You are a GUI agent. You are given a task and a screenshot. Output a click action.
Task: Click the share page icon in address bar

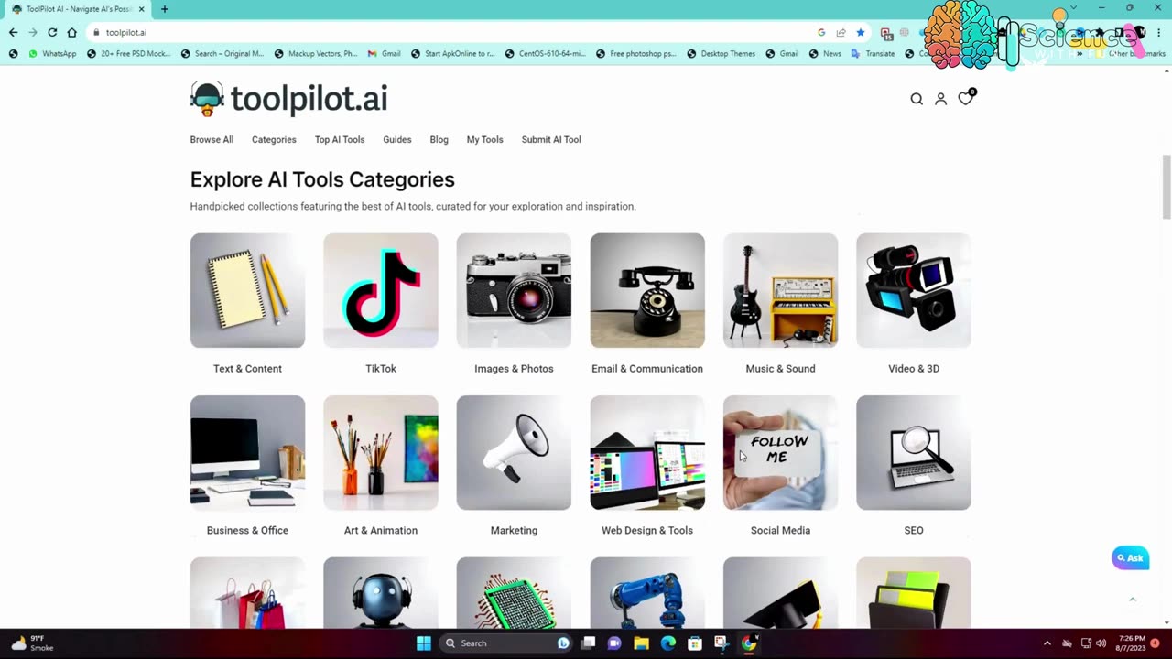[x=841, y=32]
